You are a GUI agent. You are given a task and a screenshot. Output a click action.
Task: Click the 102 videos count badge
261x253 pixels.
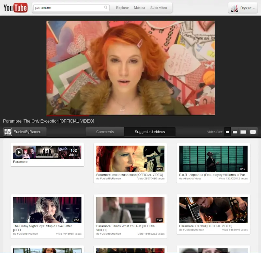click(x=73, y=152)
